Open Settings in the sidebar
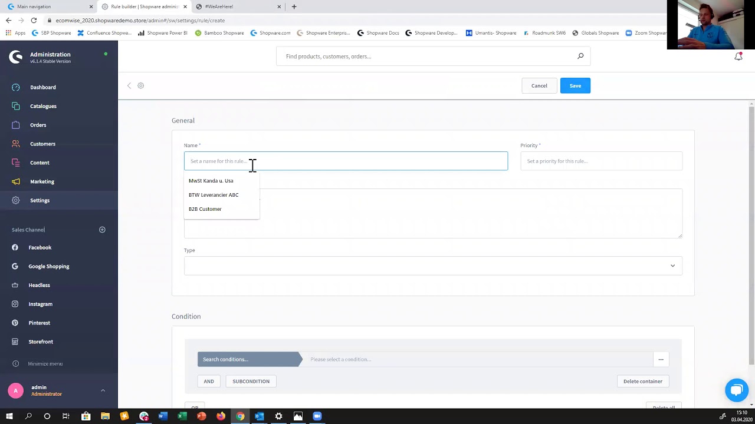755x424 pixels. (40, 200)
